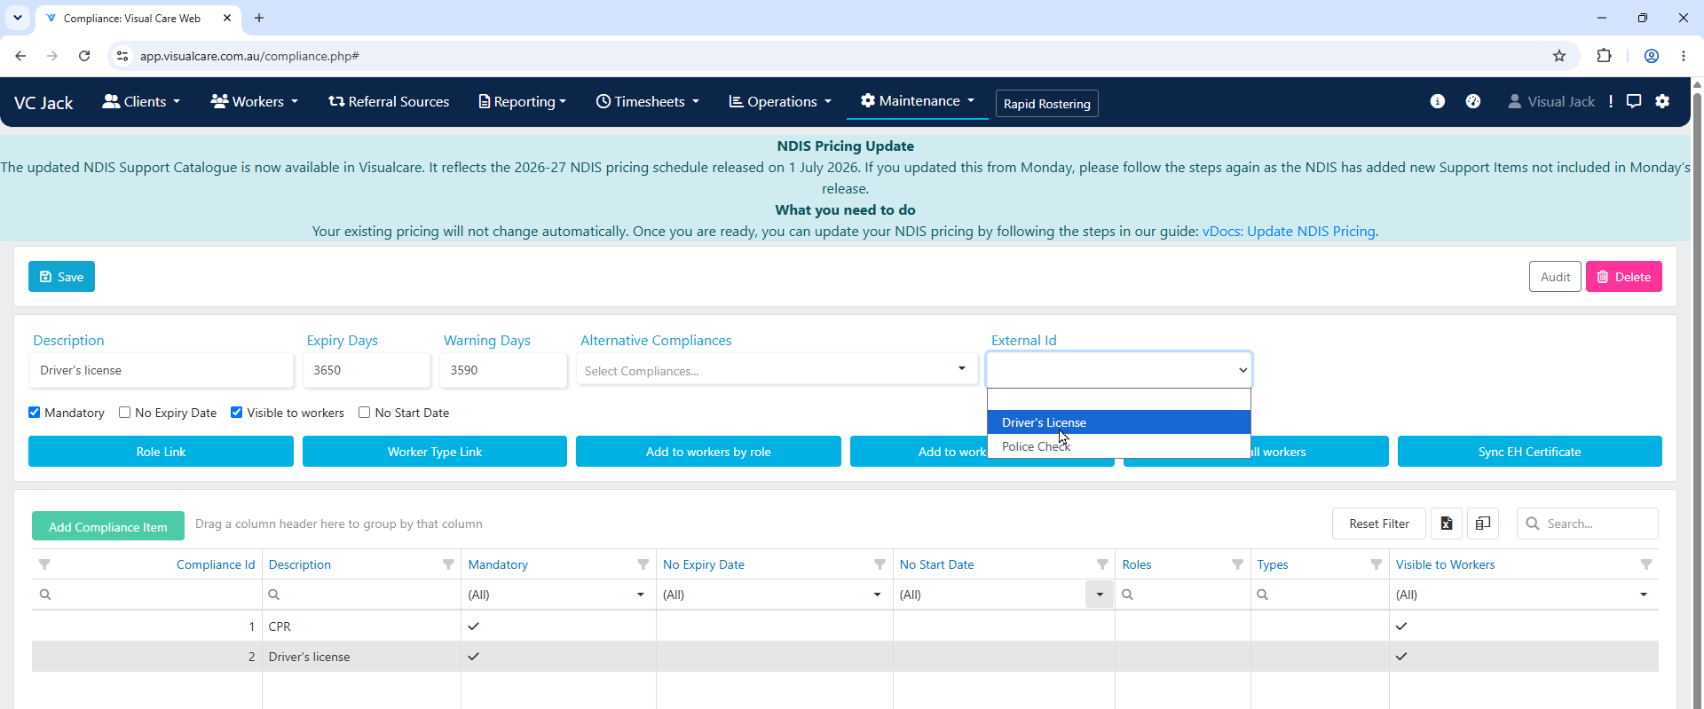The height and width of the screenshot is (709, 1704).
Task: Click the Role Link button
Action: (x=161, y=451)
